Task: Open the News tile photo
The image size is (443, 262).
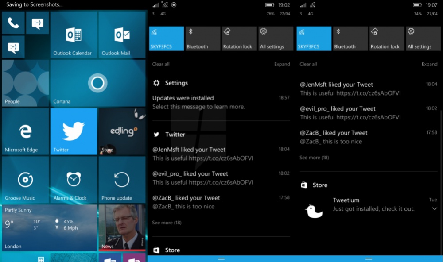Action: click(x=122, y=228)
